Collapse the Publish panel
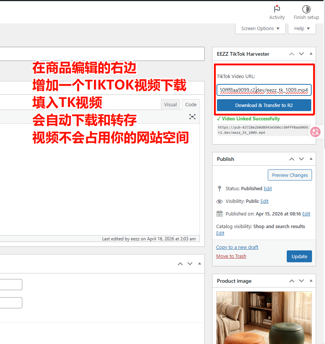This screenshot has width=325, height=344. [x=311, y=159]
